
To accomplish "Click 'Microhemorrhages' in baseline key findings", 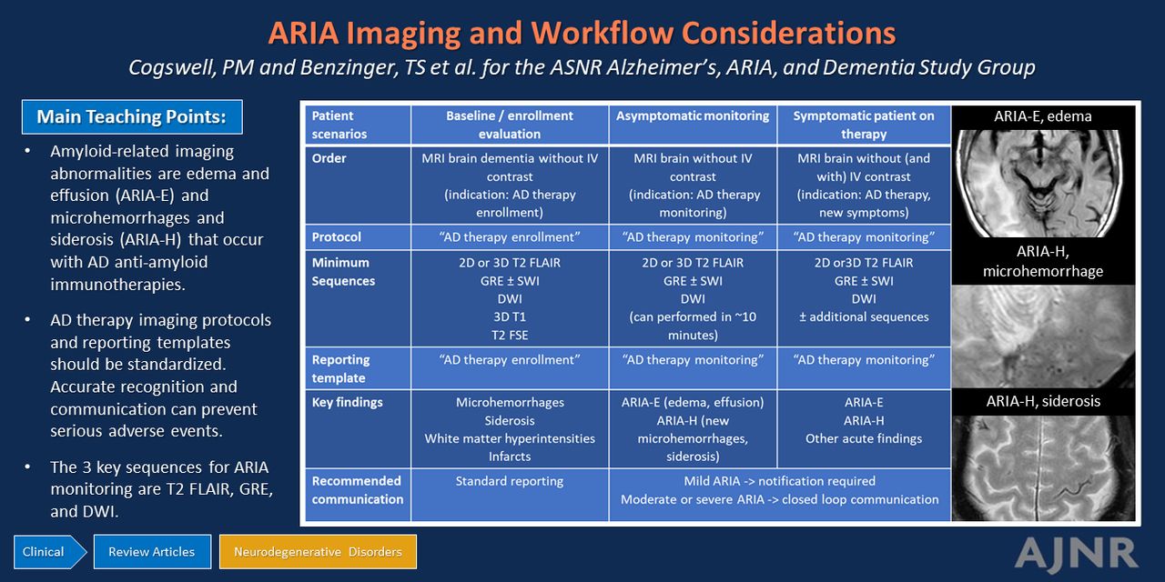I will click(x=510, y=402).
